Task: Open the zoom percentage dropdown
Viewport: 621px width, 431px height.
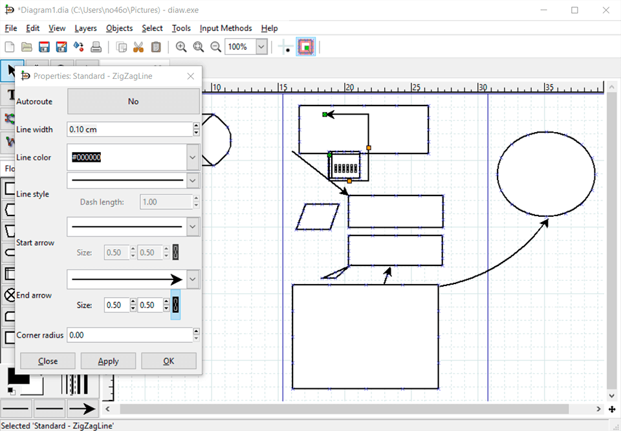Action: [x=261, y=47]
